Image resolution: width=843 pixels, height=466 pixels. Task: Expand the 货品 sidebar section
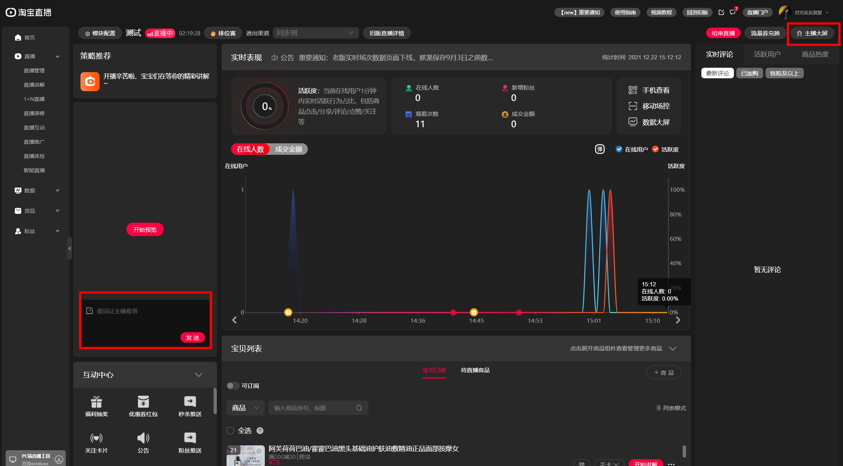[x=57, y=211]
